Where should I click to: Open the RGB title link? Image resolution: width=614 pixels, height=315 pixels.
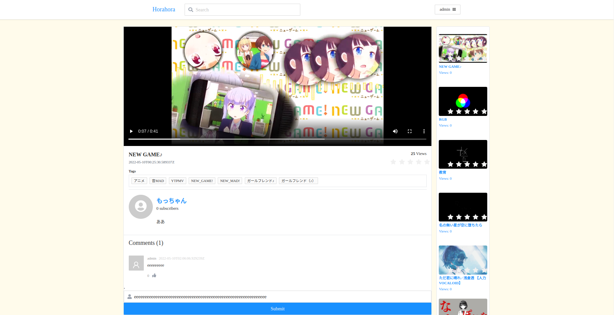[443, 120]
